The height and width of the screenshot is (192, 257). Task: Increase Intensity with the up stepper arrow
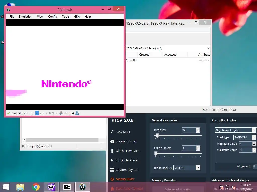198,129
